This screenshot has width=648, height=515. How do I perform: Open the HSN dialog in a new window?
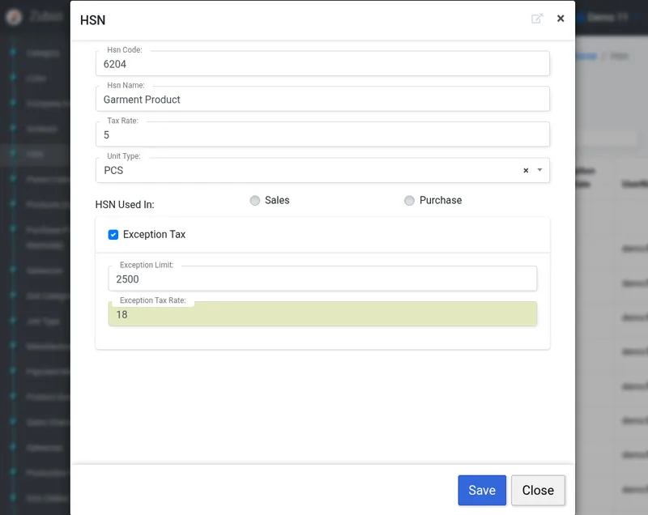click(x=537, y=19)
